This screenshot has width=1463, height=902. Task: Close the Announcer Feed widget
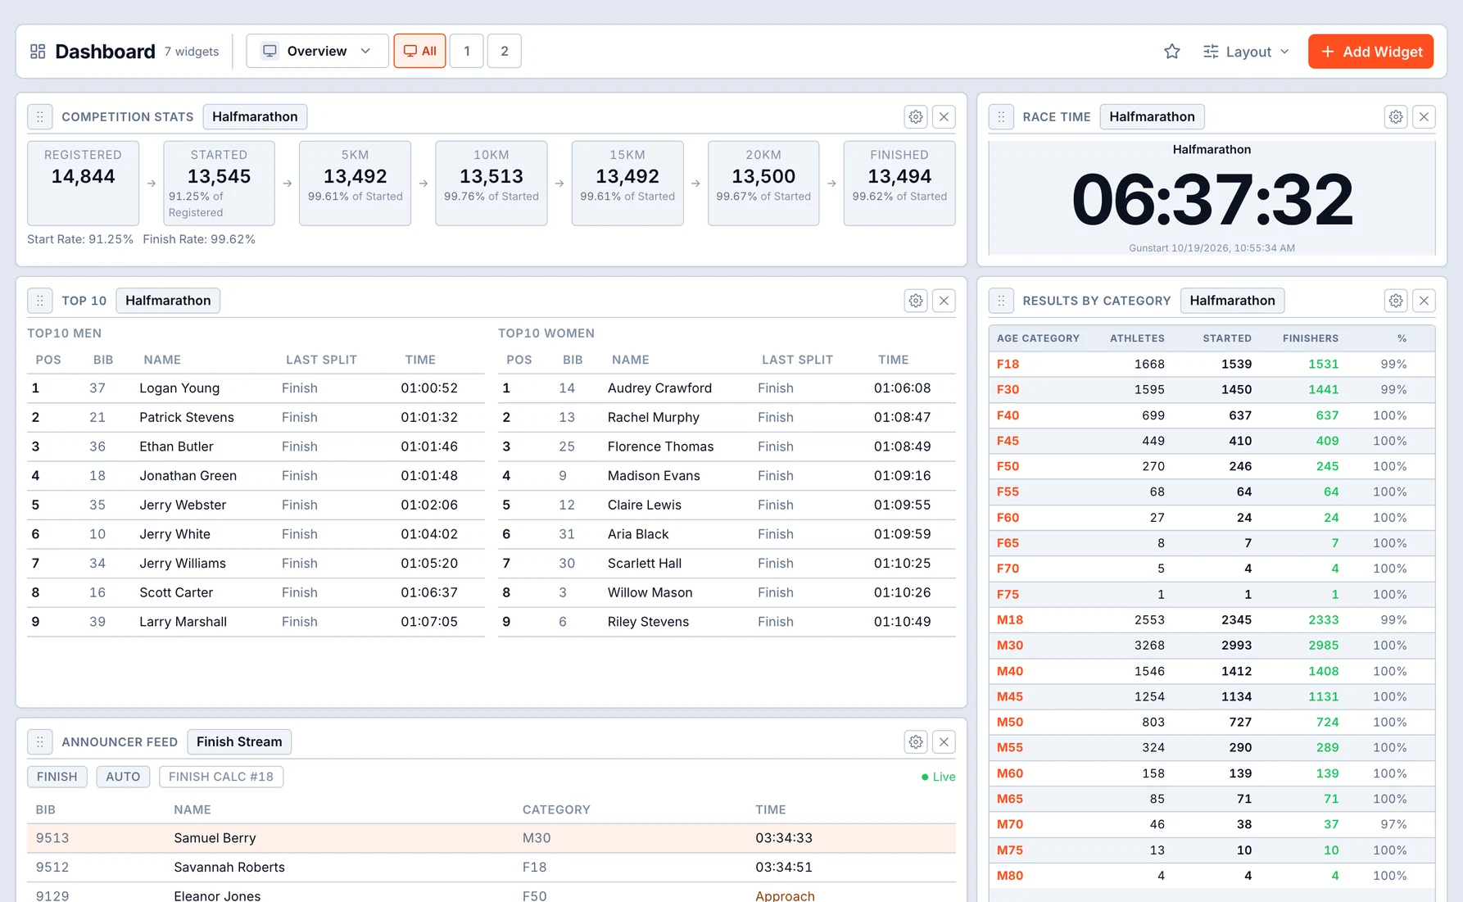tap(944, 741)
